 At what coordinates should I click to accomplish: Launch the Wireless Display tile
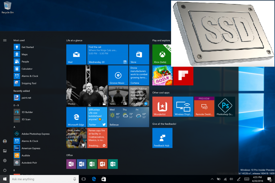(x=183, y=107)
